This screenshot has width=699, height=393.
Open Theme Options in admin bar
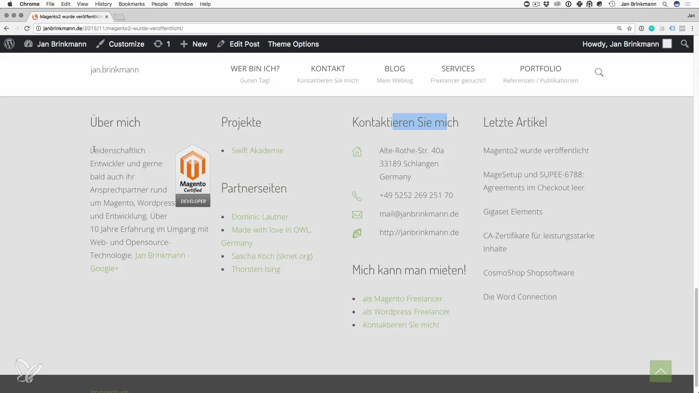tap(293, 44)
